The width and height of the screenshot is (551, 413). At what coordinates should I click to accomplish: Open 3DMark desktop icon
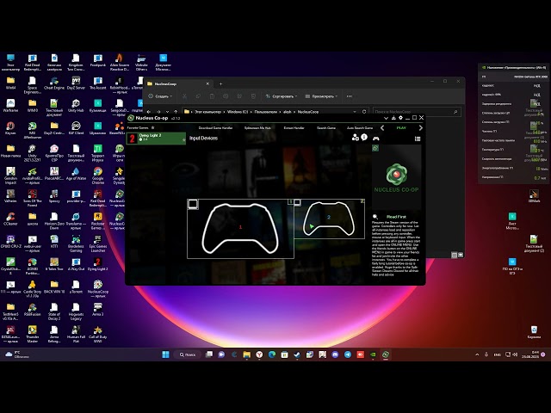534,196
